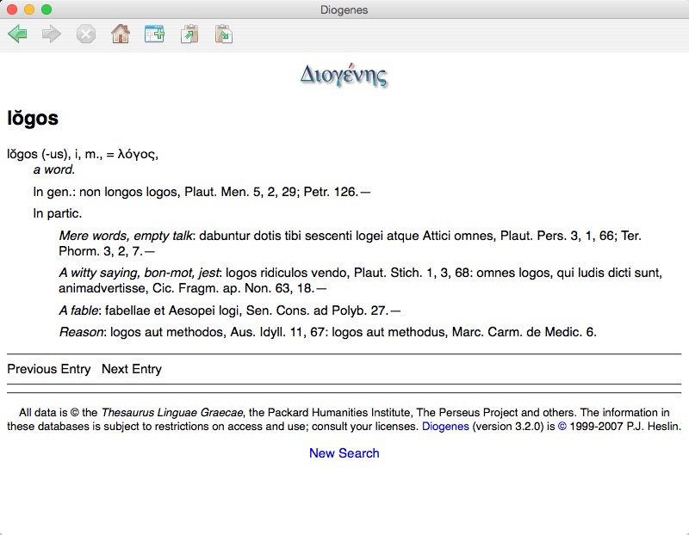Go to Previous Entry

coord(49,369)
